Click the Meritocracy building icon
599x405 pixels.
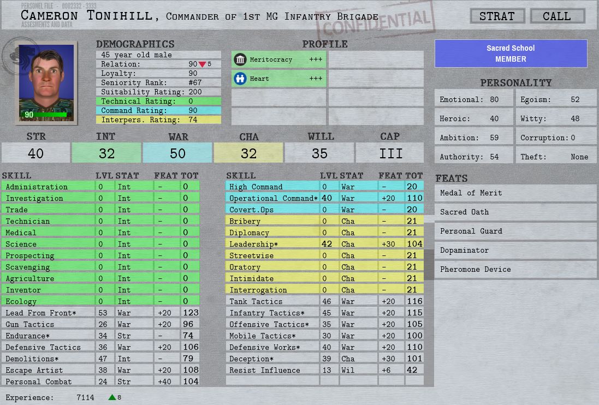click(240, 59)
